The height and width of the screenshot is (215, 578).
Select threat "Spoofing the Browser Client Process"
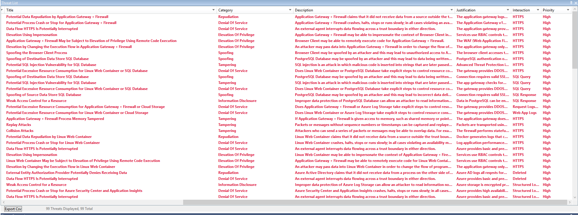(37, 53)
